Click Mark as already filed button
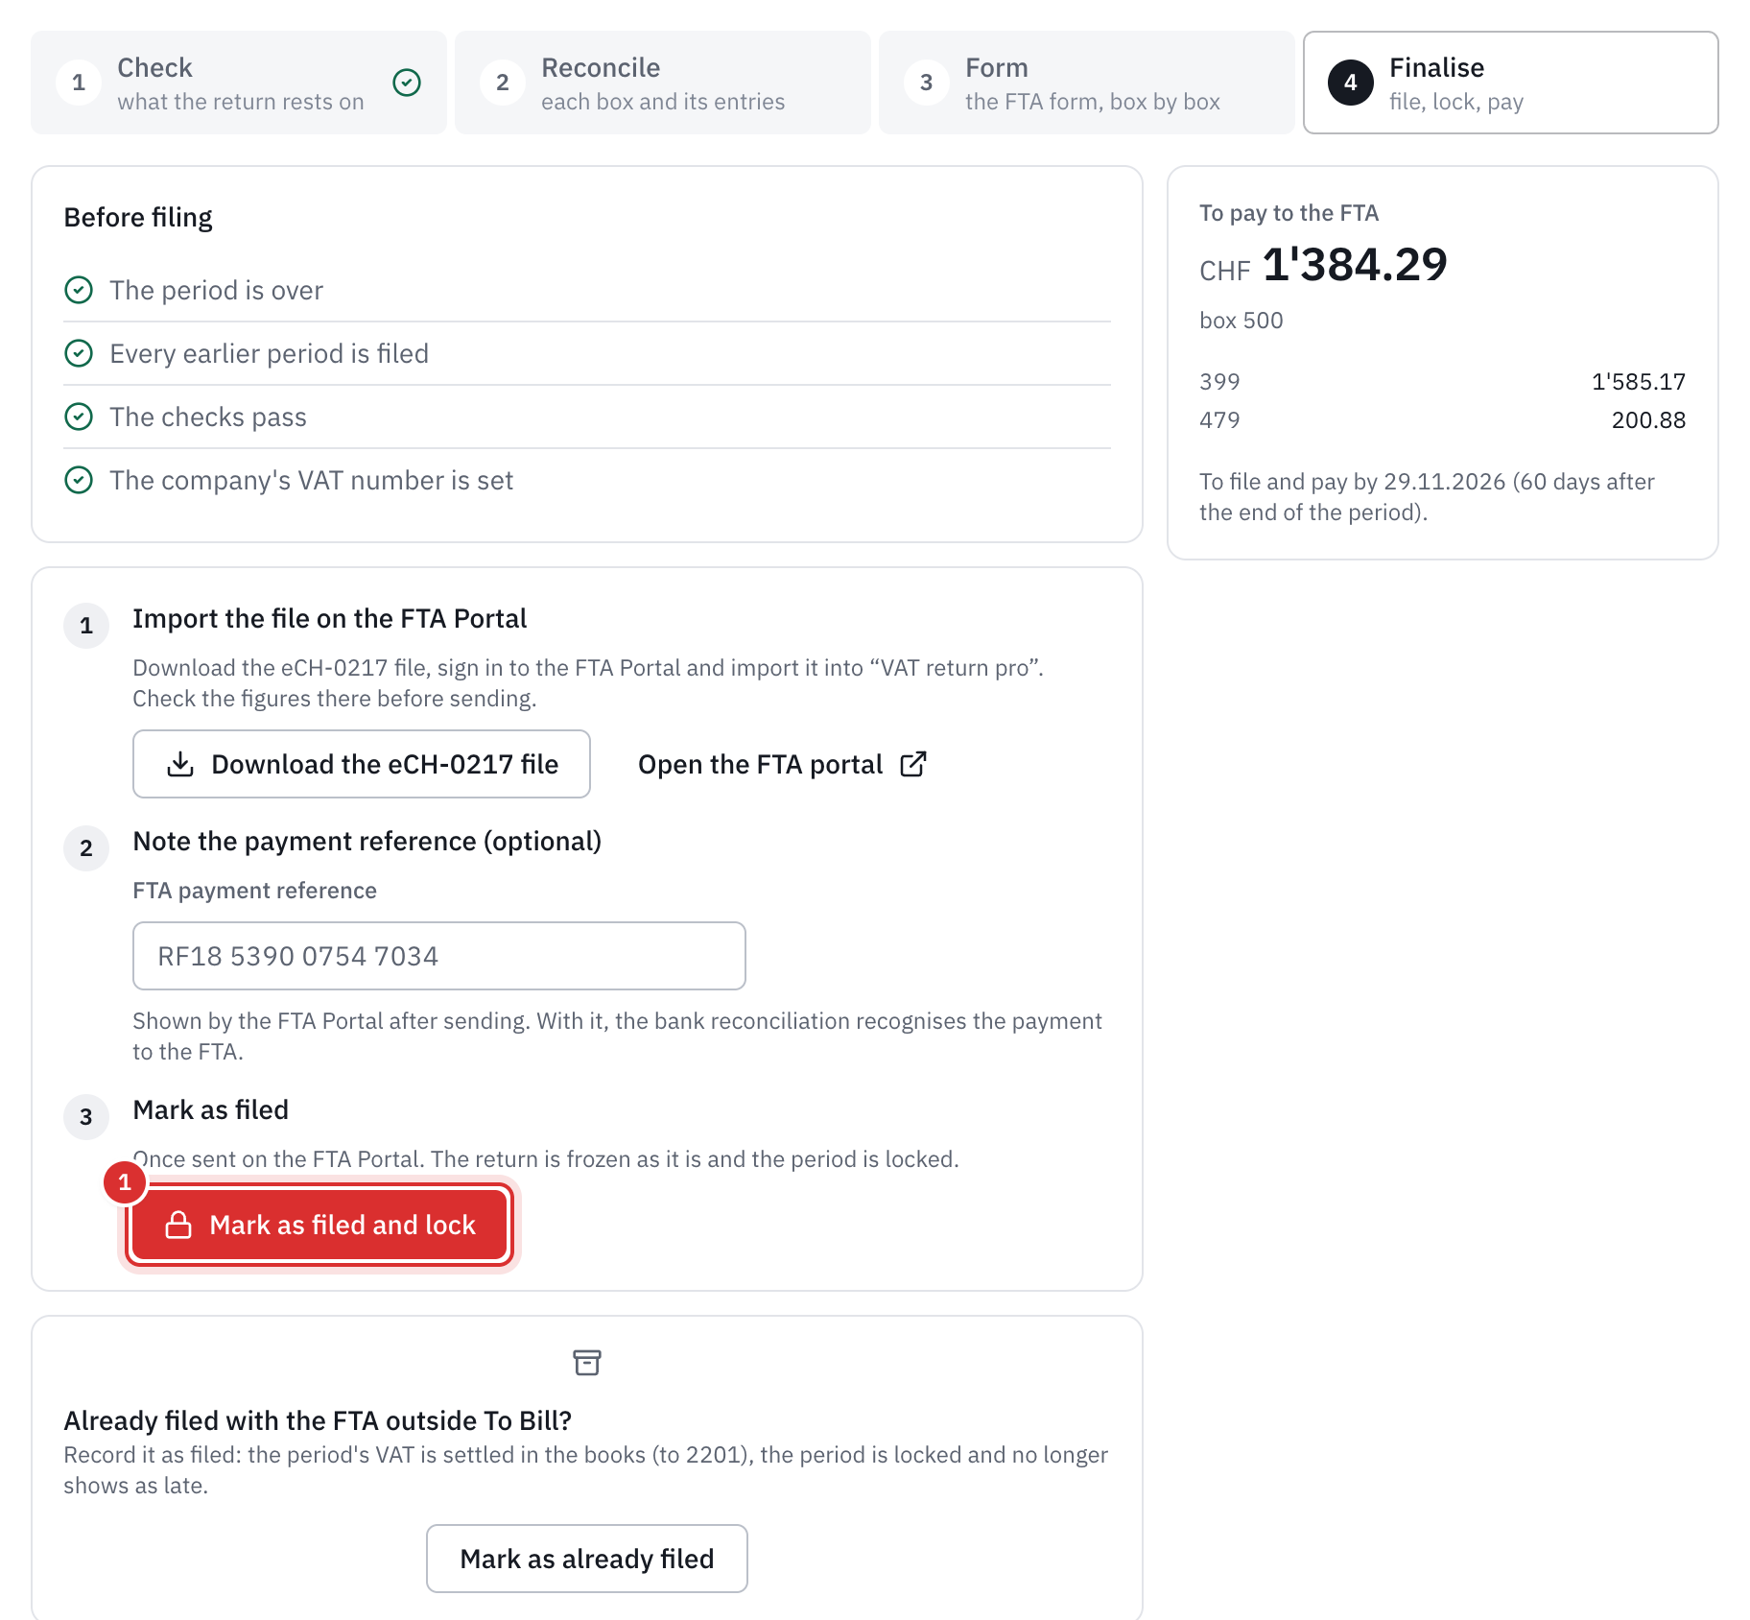1750x1620 pixels. tap(587, 1559)
